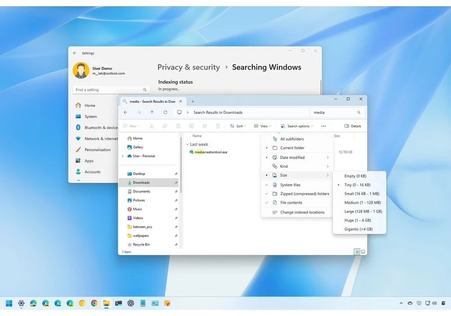The width and height of the screenshot is (451, 316).
Task: Open ChatGPT app from the taskbar
Action: [131, 303]
